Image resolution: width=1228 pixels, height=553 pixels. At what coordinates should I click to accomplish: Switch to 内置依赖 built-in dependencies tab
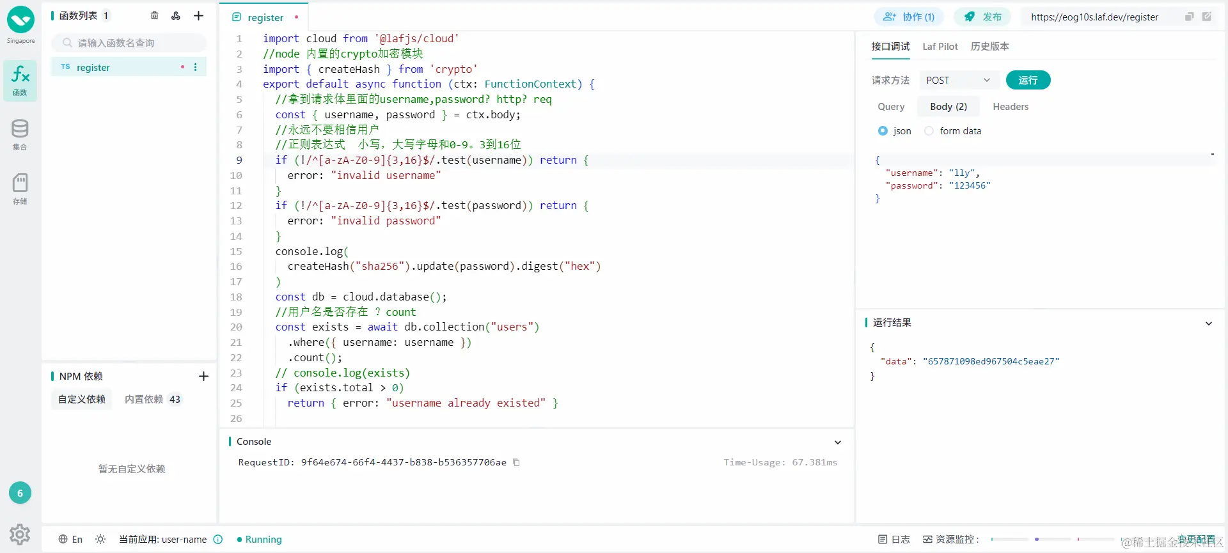tap(153, 399)
